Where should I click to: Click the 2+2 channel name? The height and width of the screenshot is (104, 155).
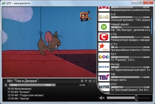pyautogui.click(x=113, y=14)
